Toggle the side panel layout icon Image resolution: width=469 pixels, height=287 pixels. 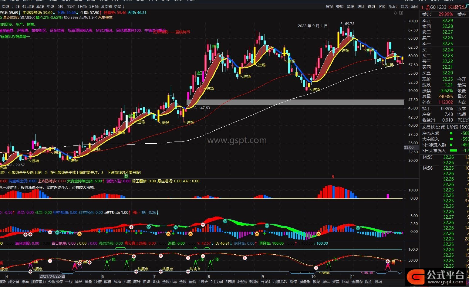(x=401, y=13)
